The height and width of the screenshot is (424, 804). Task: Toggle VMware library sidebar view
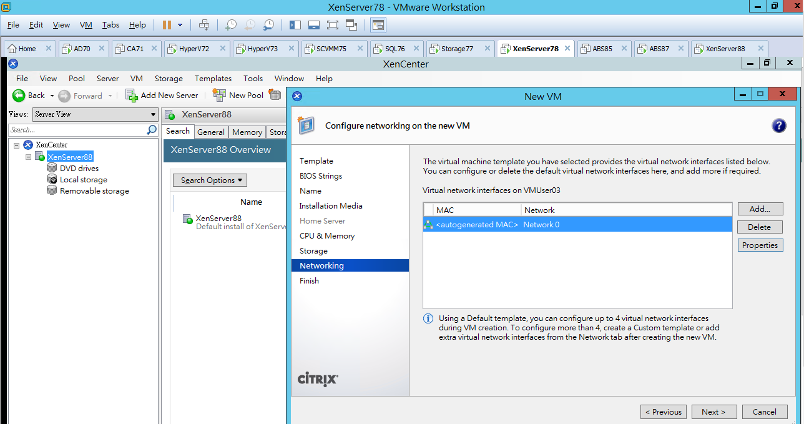click(x=295, y=25)
